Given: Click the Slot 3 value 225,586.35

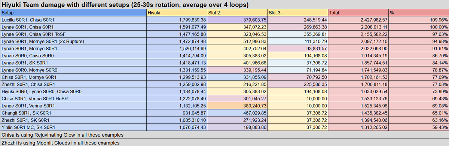Looking at the screenshot, I should click(298, 84).
